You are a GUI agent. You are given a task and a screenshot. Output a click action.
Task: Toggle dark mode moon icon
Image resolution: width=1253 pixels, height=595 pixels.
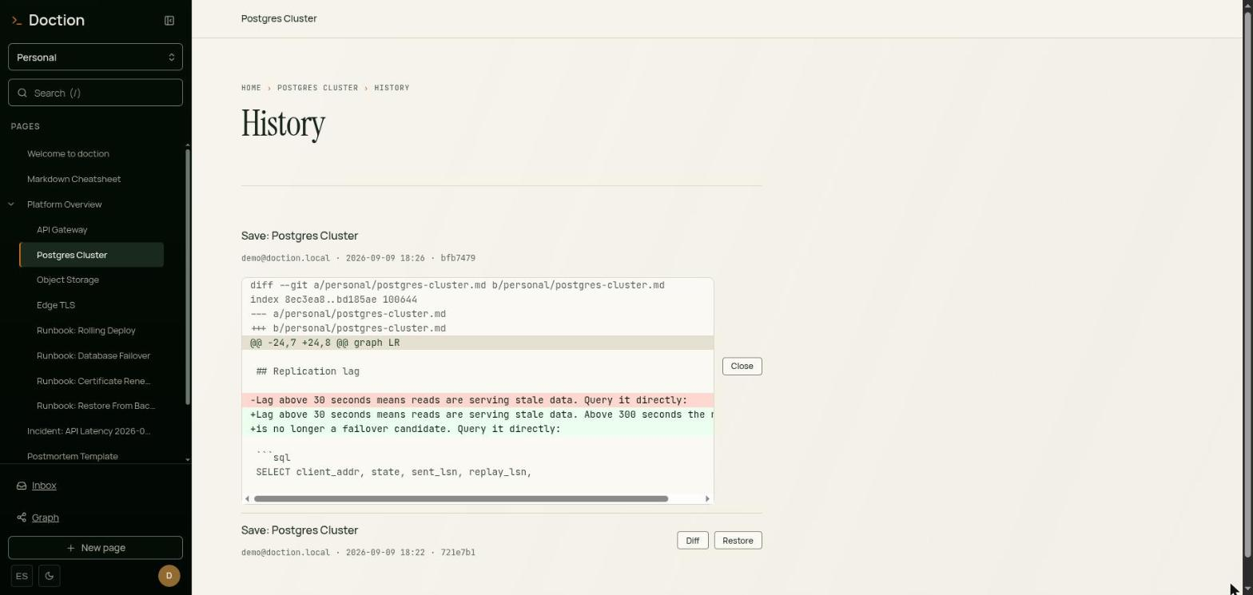50,576
